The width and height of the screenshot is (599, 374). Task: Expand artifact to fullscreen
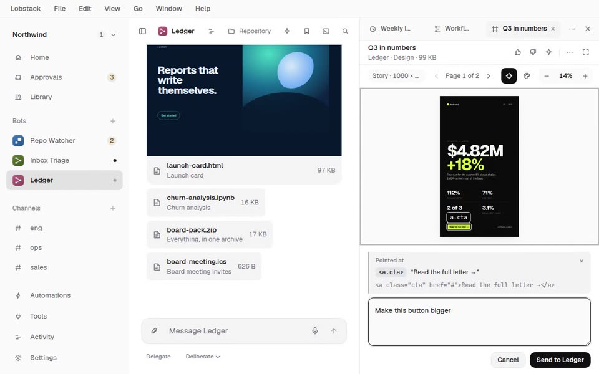[586, 52]
